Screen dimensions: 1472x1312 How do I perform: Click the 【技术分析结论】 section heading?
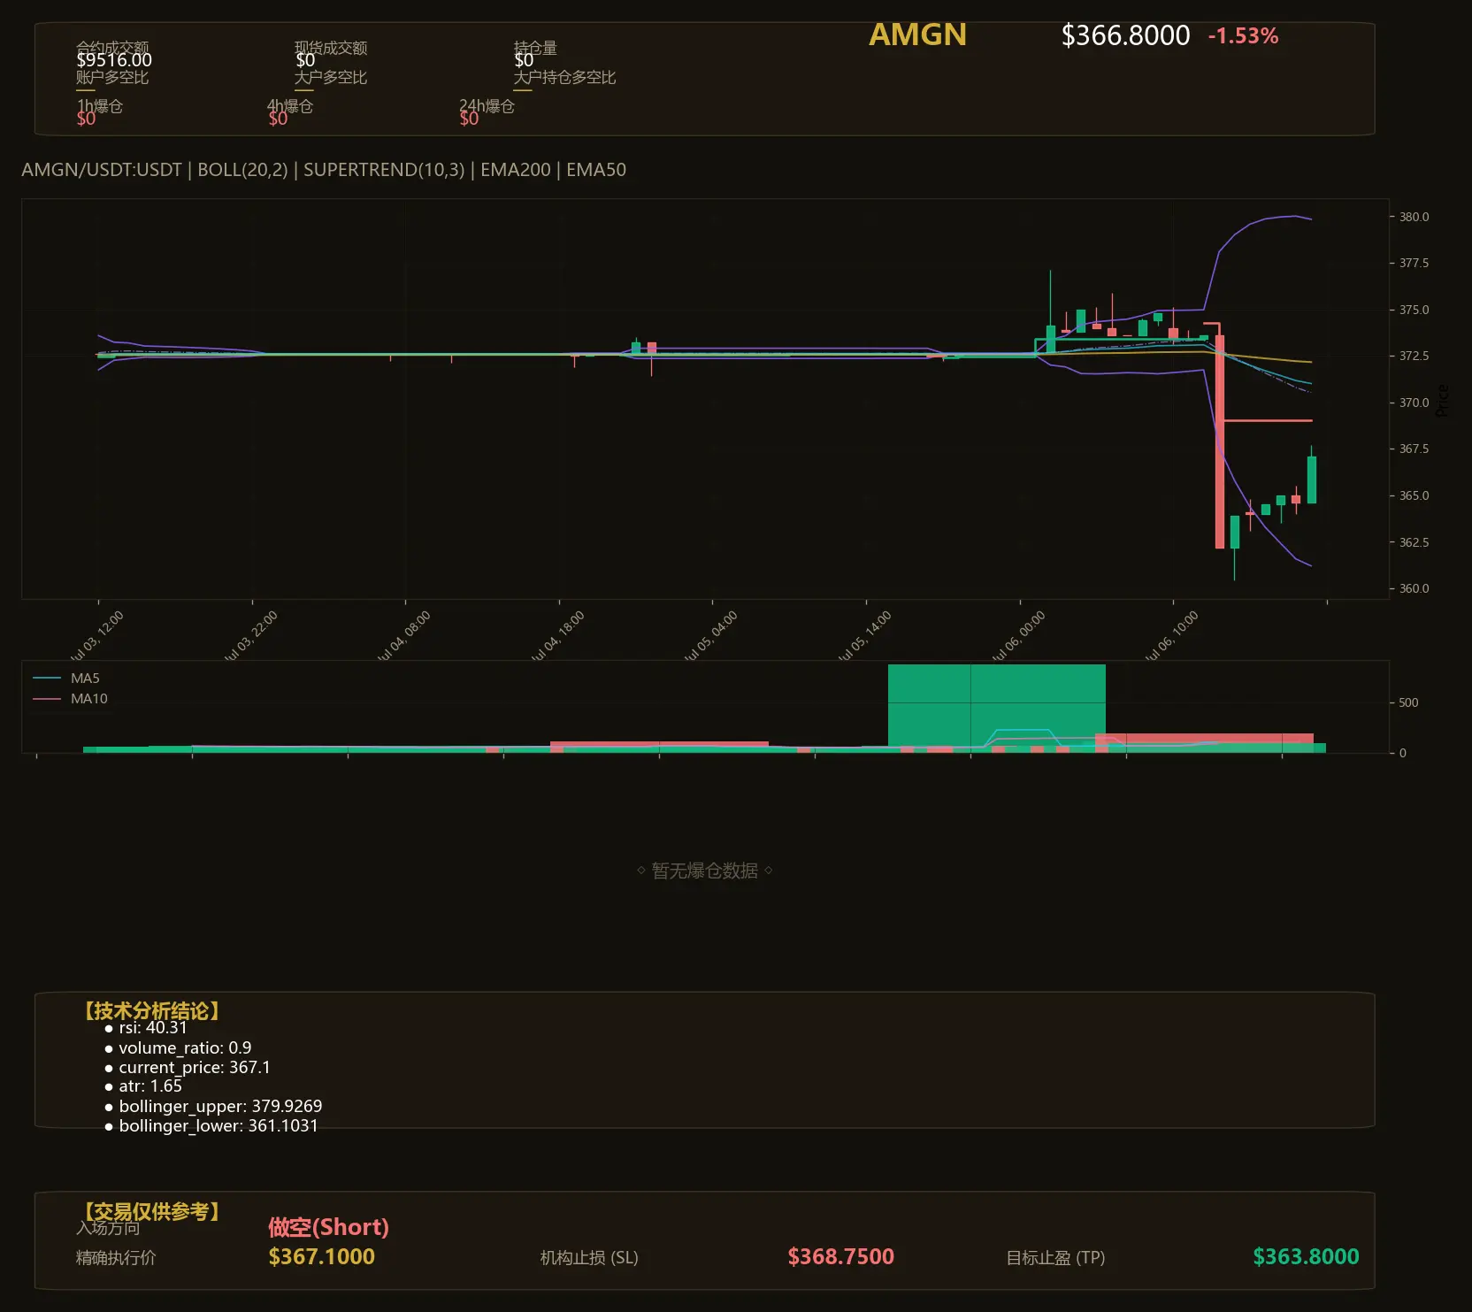[x=152, y=1011]
